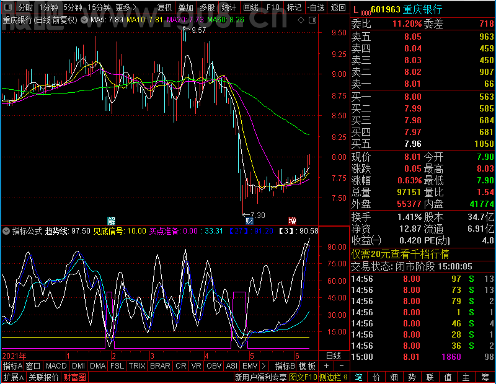The image size is (496, 384).
Task: Click the 仅需20元查看千档行情 promo link
Action: click(x=400, y=254)
